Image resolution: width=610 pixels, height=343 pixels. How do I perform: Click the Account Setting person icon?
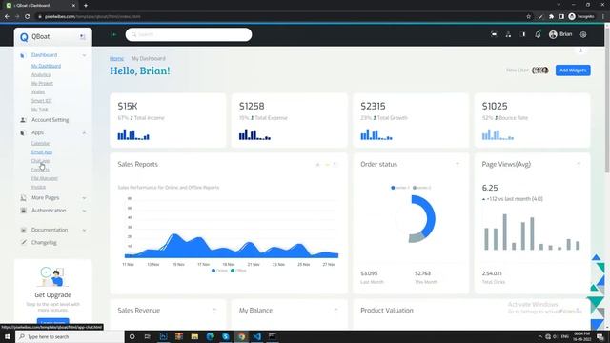click(23, 120)
